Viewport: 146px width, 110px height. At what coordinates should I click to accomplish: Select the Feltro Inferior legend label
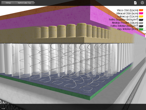click(124, 26)
